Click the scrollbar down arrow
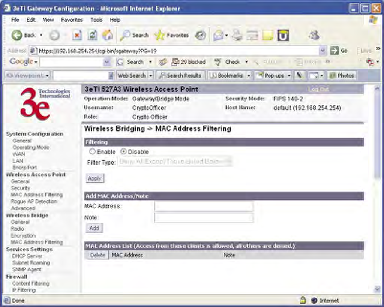The image size is (384, 307). 377,289
